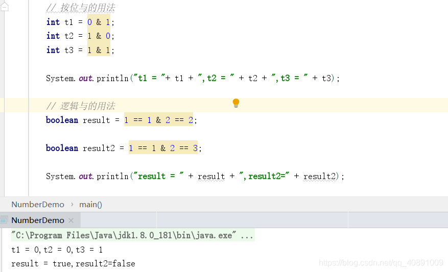Image resolution: width=448 pixels, height=272 pixels.
Task: Click the '1 == 1 & 2 == 2' expression
Action: point(158,120)
